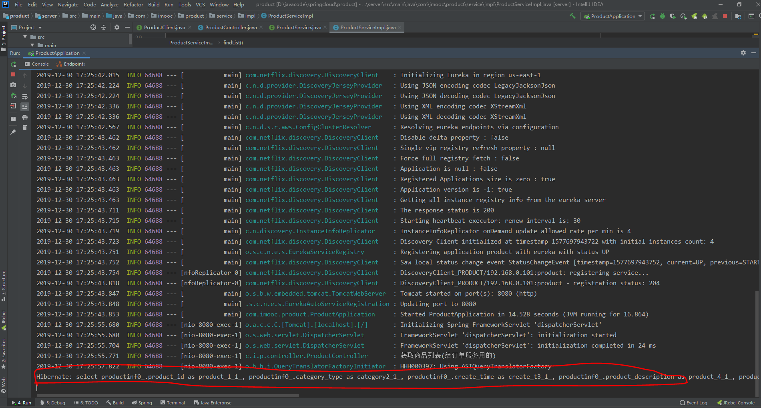Run with JRebel rocket icon

click(x=694, y=16)
